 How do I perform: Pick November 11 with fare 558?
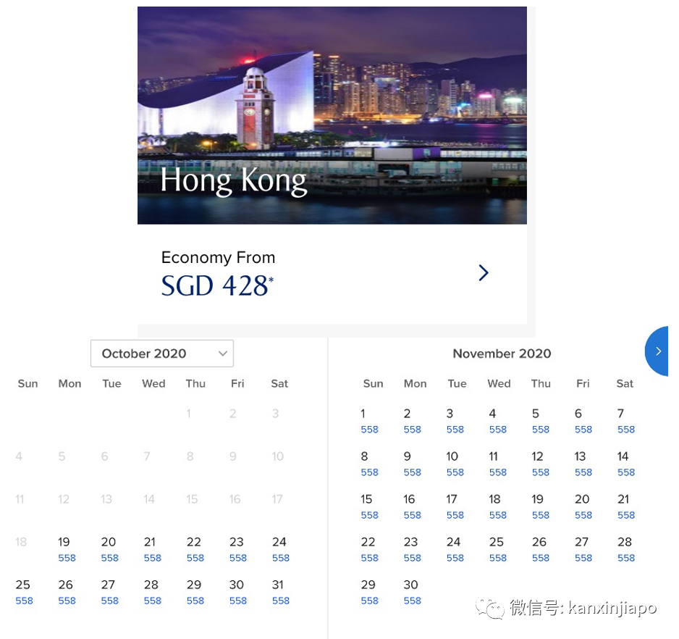[495, 463]
